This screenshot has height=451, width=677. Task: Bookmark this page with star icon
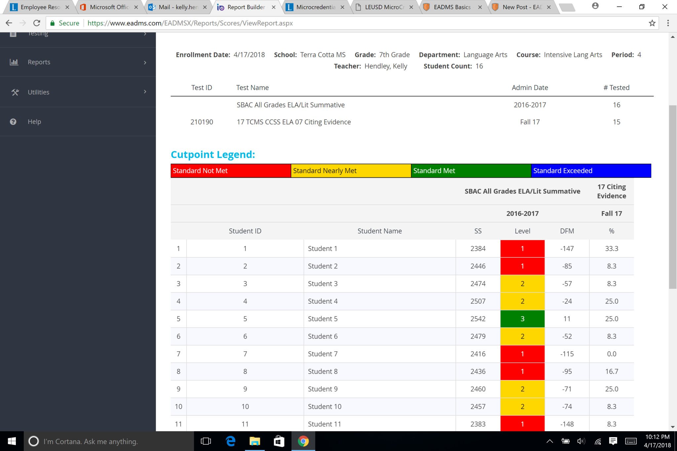click(652, 23)
